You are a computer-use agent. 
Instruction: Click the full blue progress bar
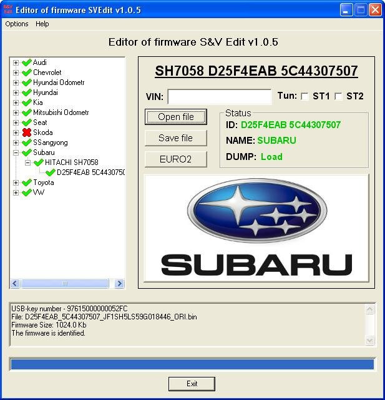pyautogui.click(x=192, y=364)
